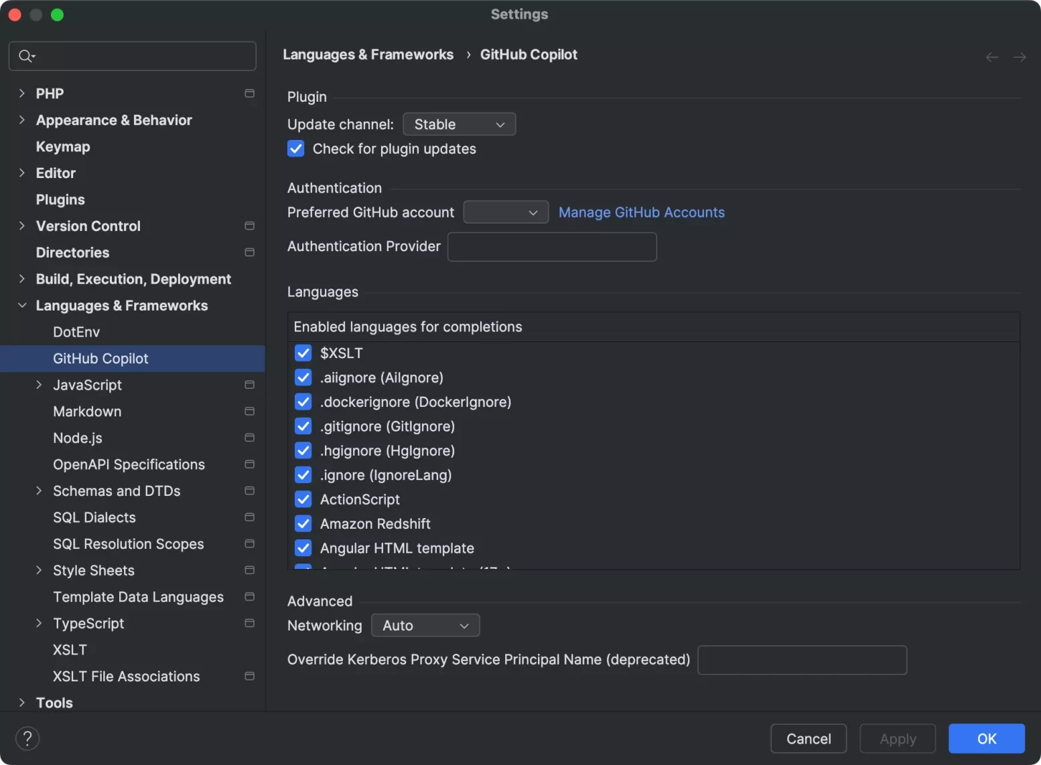Viewport: 1041px width, 765px height.
Task: Click the search magnifier icon in settings
Action: pyautogui.click(x=26, y=56)
